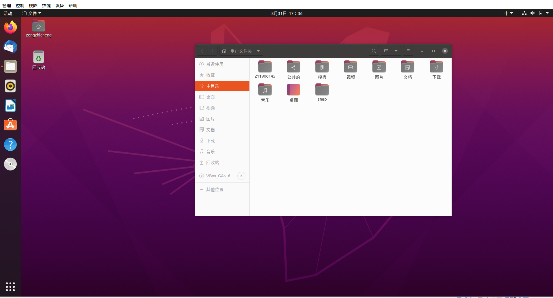This screenshot has width=553, height=298.
Task: Select the snap folder
Action: click(x=322, y=92)
